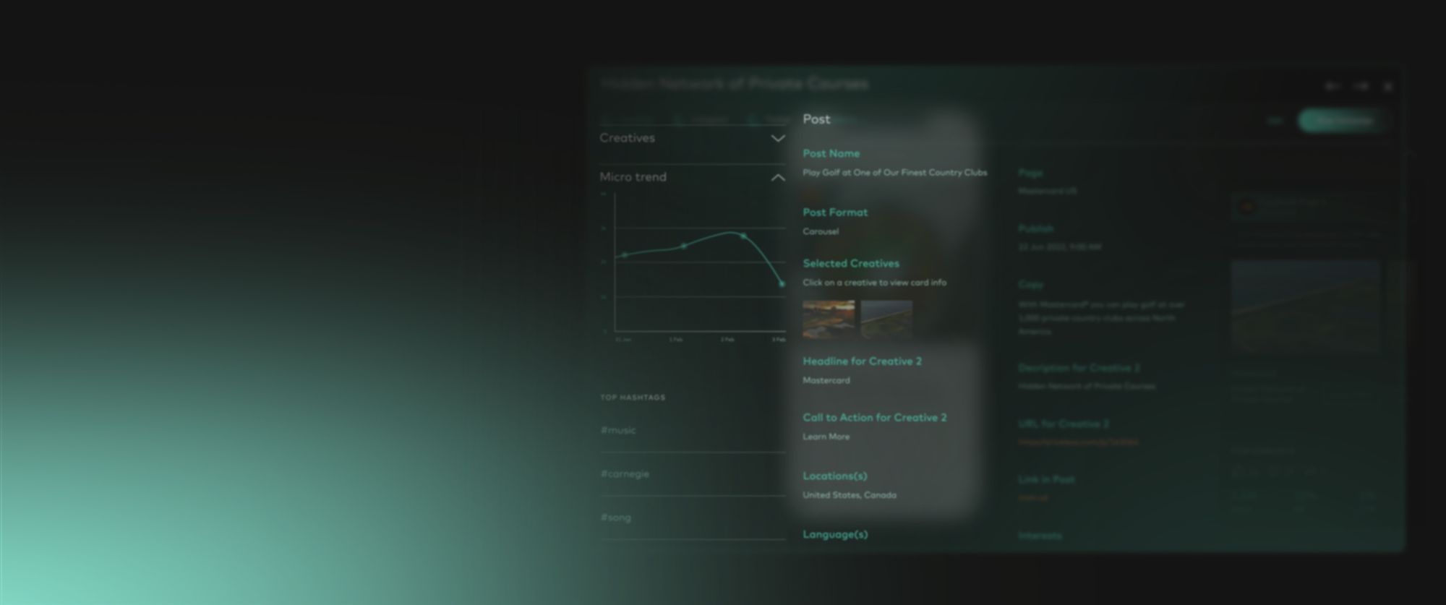Click the previous arrow icon in header
This screenshot has width=1446, height=605.
point(1332,86)
